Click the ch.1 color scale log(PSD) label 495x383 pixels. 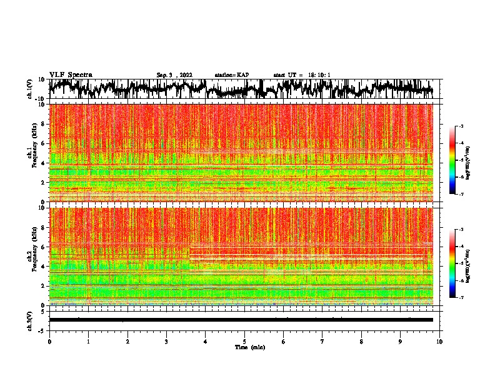point(468,163)
